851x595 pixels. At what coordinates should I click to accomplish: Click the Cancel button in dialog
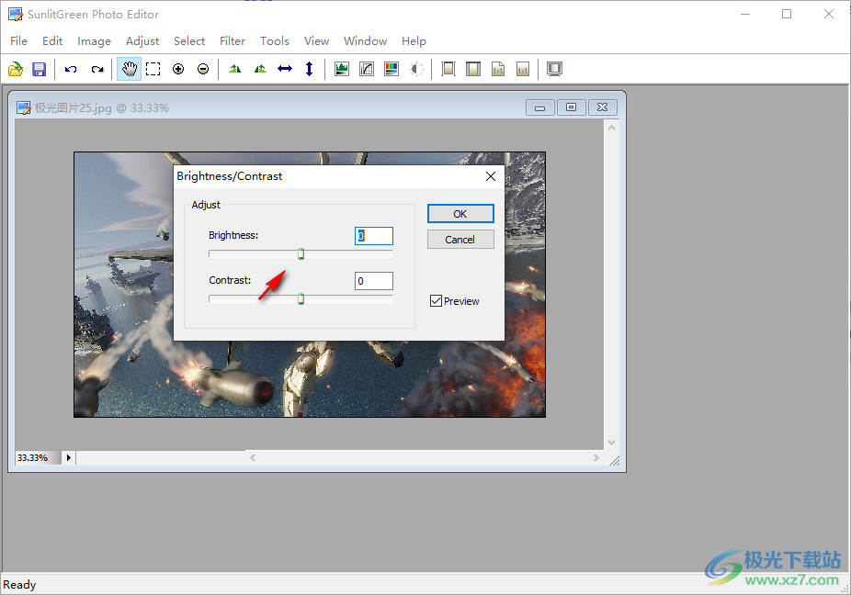460,239
